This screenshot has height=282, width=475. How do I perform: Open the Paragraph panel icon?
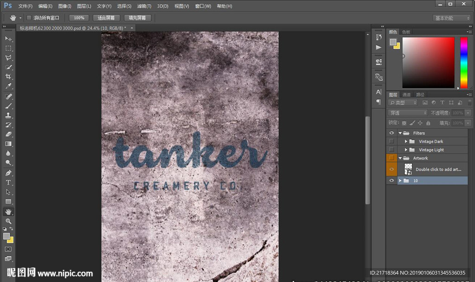click(x=379, y=102)
